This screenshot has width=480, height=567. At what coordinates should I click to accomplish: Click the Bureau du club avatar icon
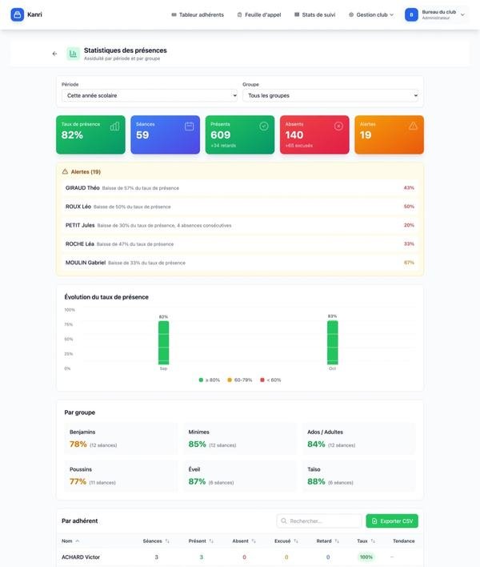(411, 15)
